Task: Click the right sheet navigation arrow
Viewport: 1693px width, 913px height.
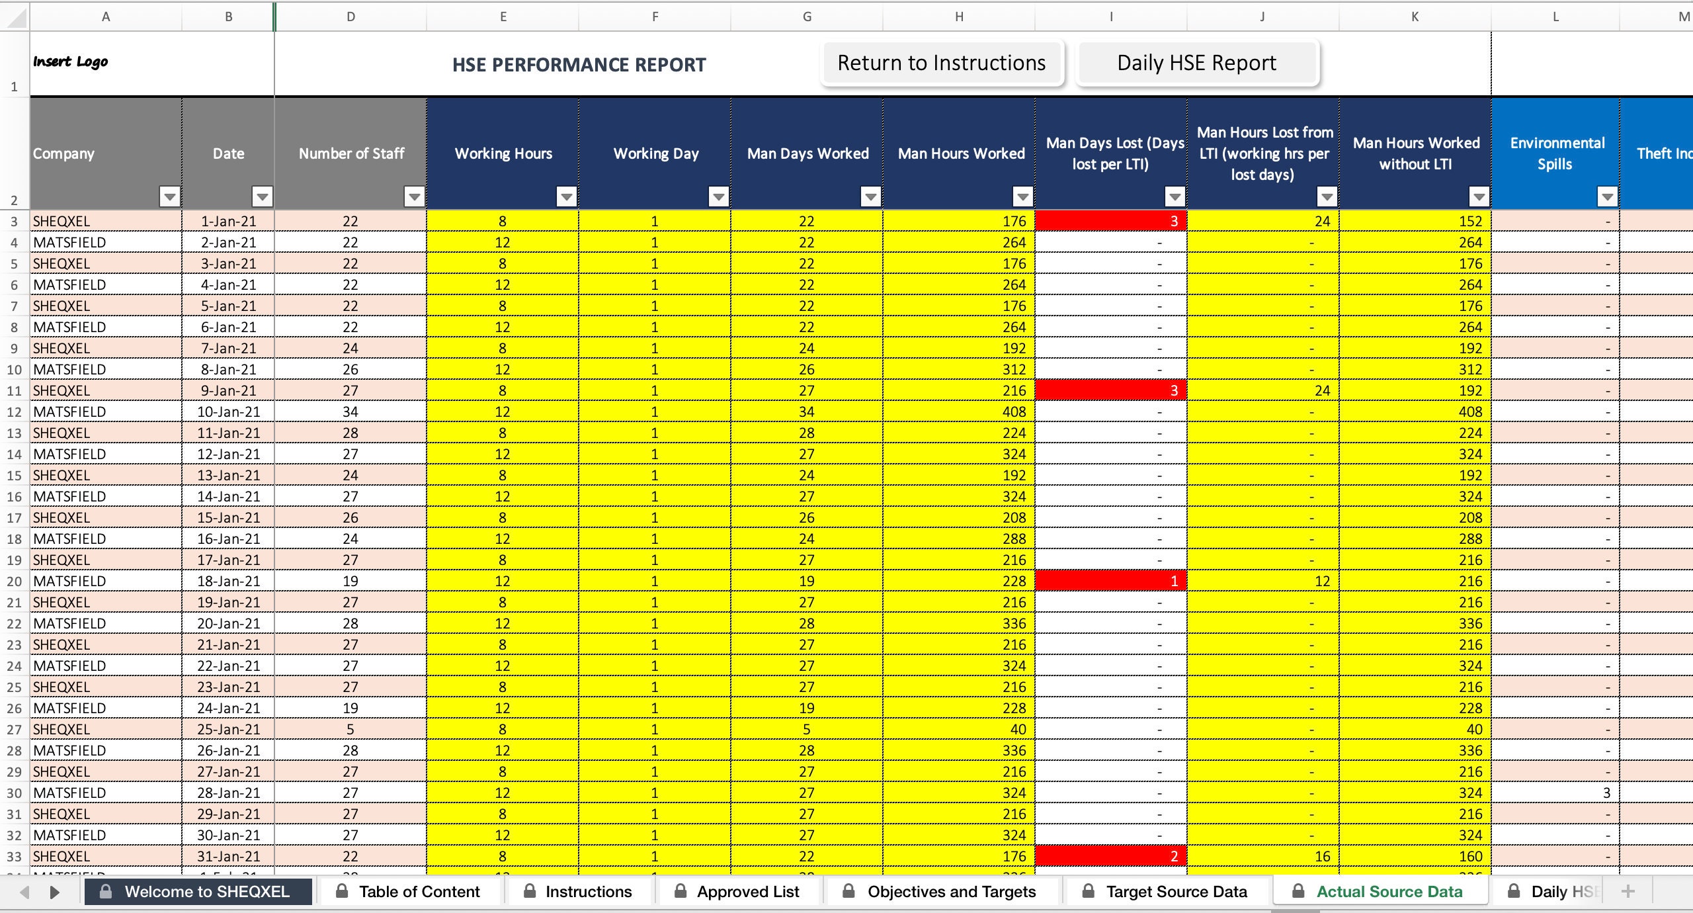Action: coord(56,892)
